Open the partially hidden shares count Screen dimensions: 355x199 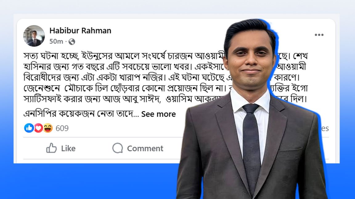pos(325,128)
